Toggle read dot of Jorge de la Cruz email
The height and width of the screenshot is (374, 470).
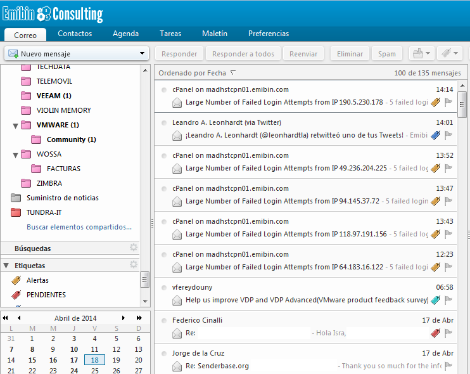(x=164, y=354)
